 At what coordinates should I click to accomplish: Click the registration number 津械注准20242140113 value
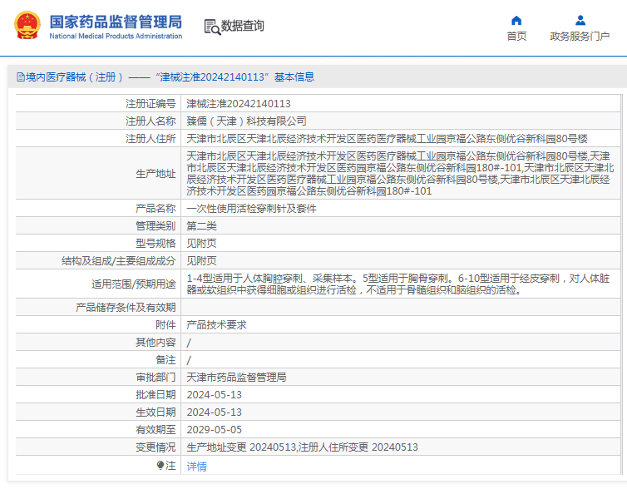(x=239, y=104)
